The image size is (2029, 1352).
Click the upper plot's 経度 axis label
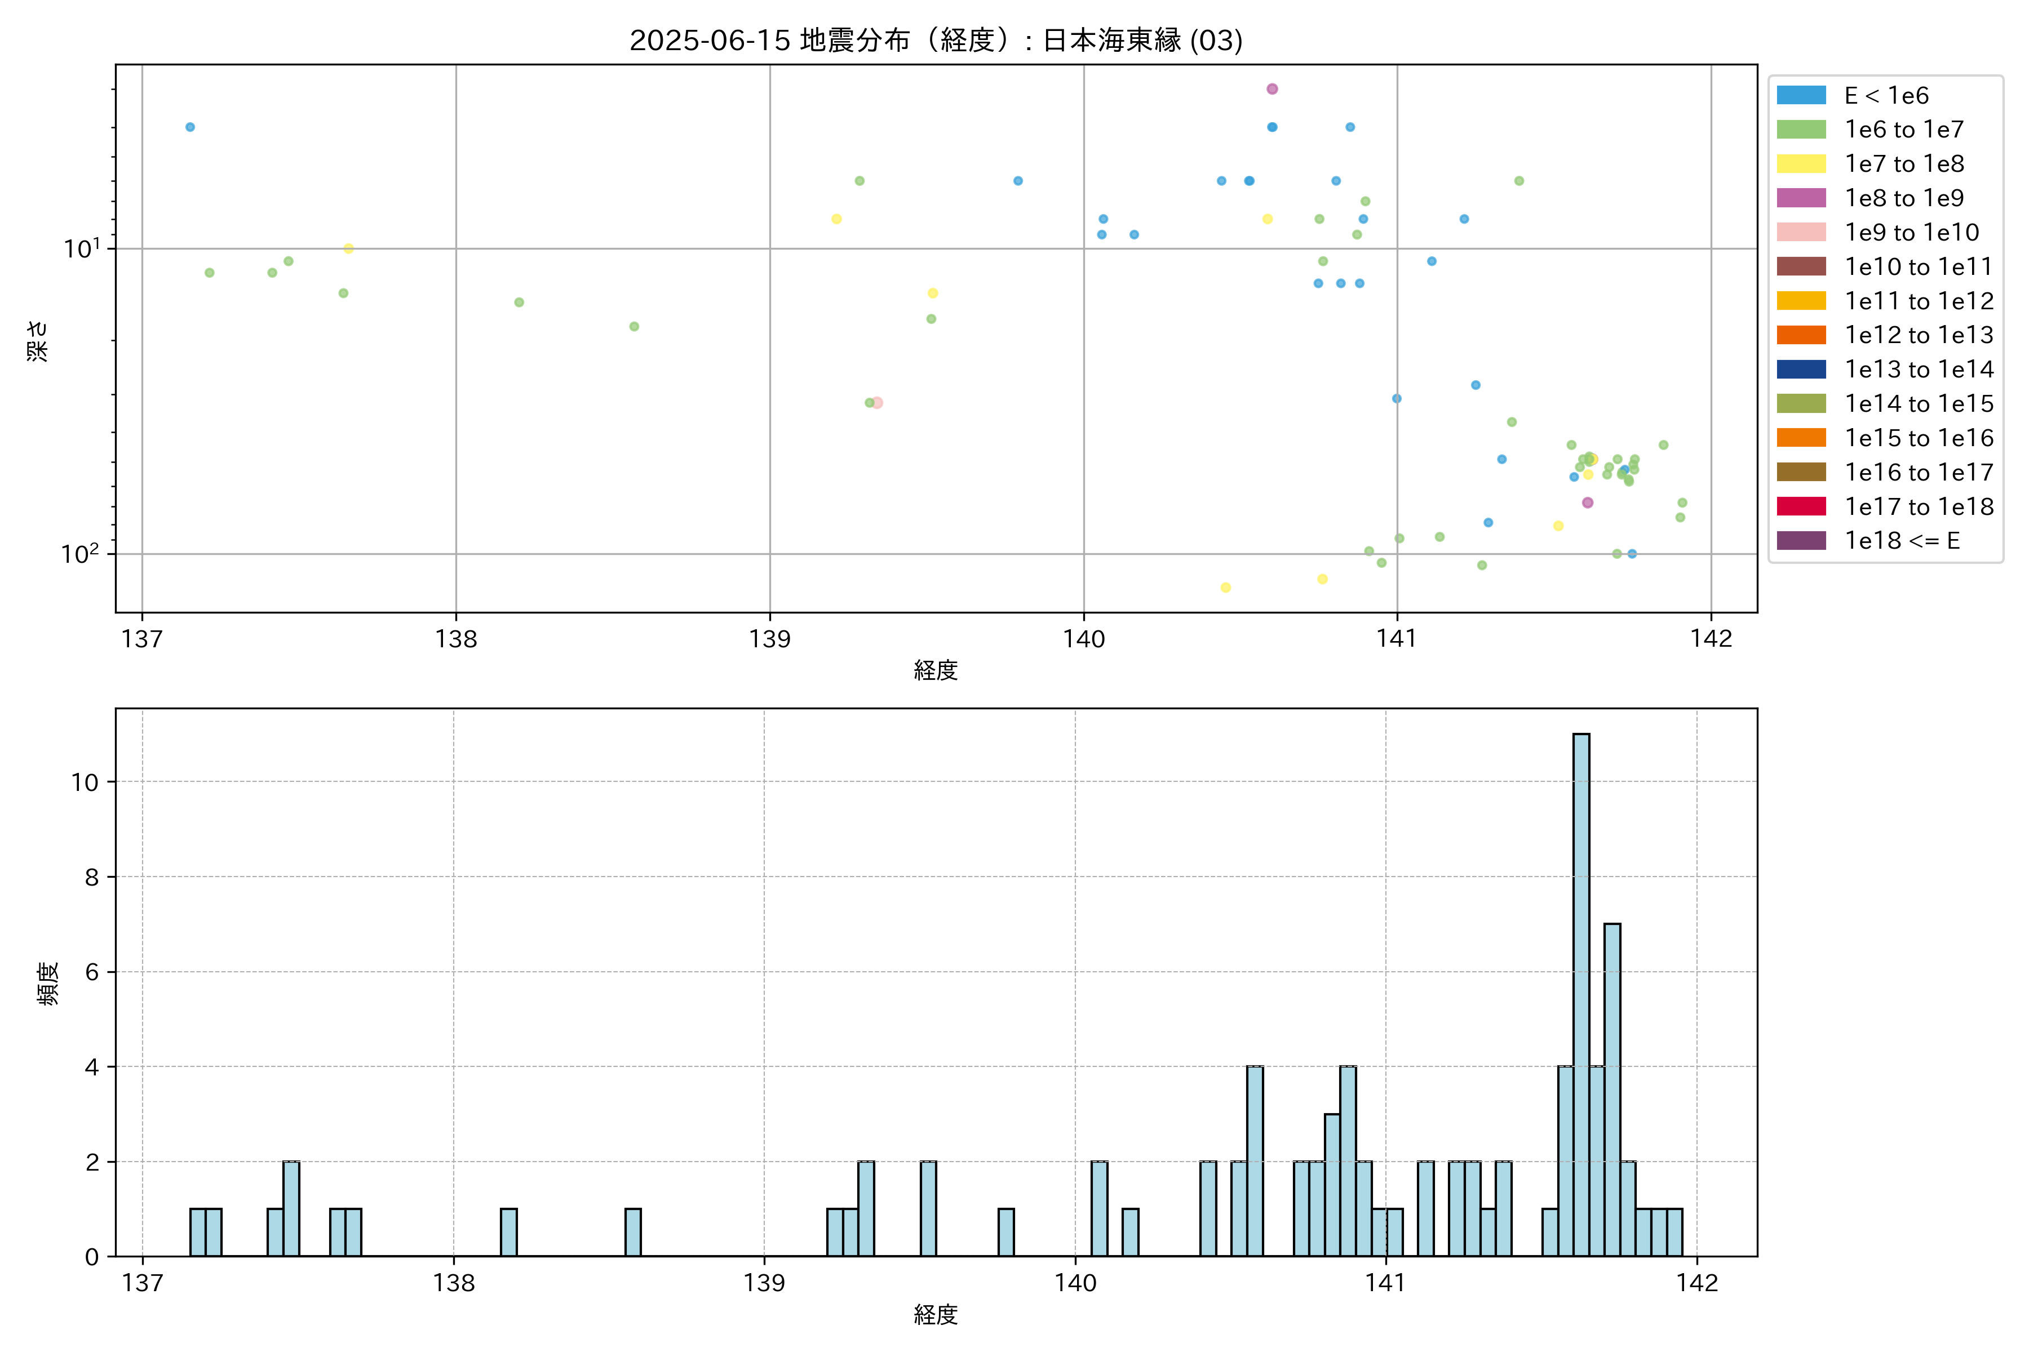[935, 670]
